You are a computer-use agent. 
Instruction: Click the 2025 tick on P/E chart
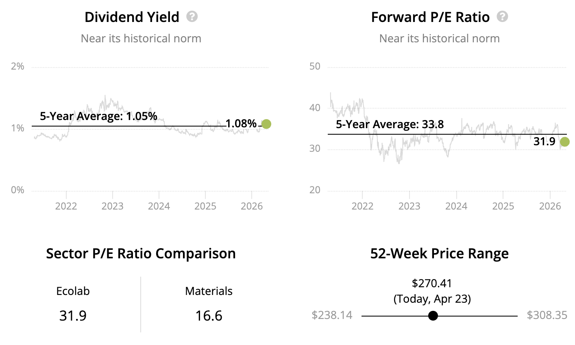503,206
